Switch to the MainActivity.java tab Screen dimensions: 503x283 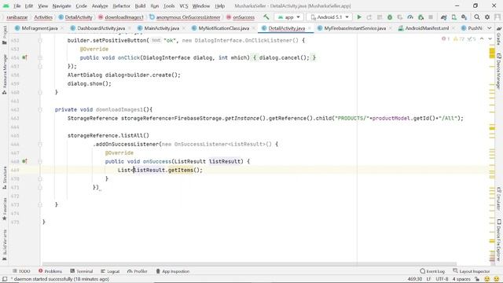coord(161,28)
